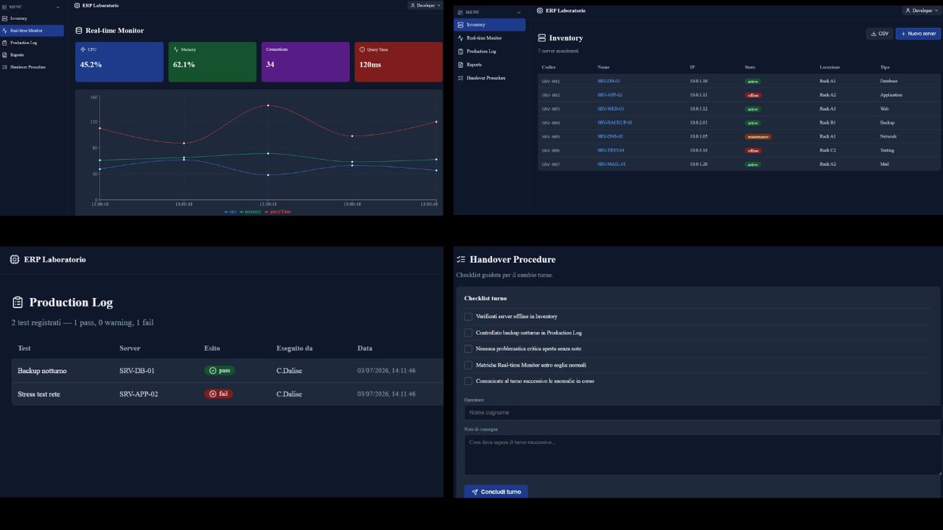943x530 pixels.
Task: Click user icon beside Developer in Inventory window
Action: coord(908,10)
